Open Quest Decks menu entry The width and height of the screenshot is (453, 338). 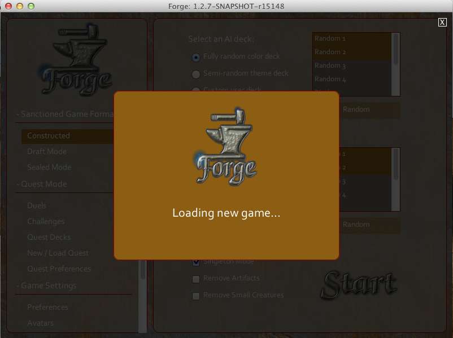(x=49, y=238)
